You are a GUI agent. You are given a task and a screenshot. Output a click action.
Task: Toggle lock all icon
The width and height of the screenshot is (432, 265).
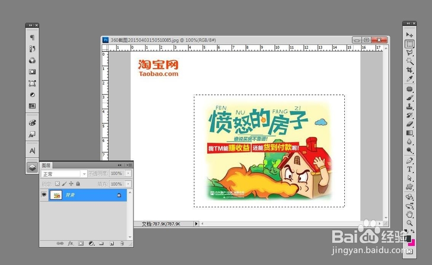(78, 183)
